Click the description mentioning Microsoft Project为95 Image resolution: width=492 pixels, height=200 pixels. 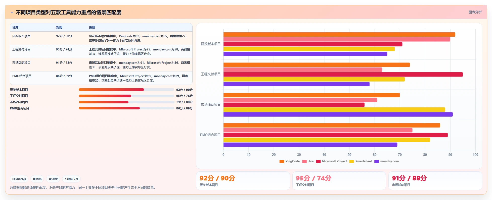140,51
